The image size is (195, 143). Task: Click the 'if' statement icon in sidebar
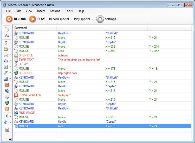pos(6,116)
